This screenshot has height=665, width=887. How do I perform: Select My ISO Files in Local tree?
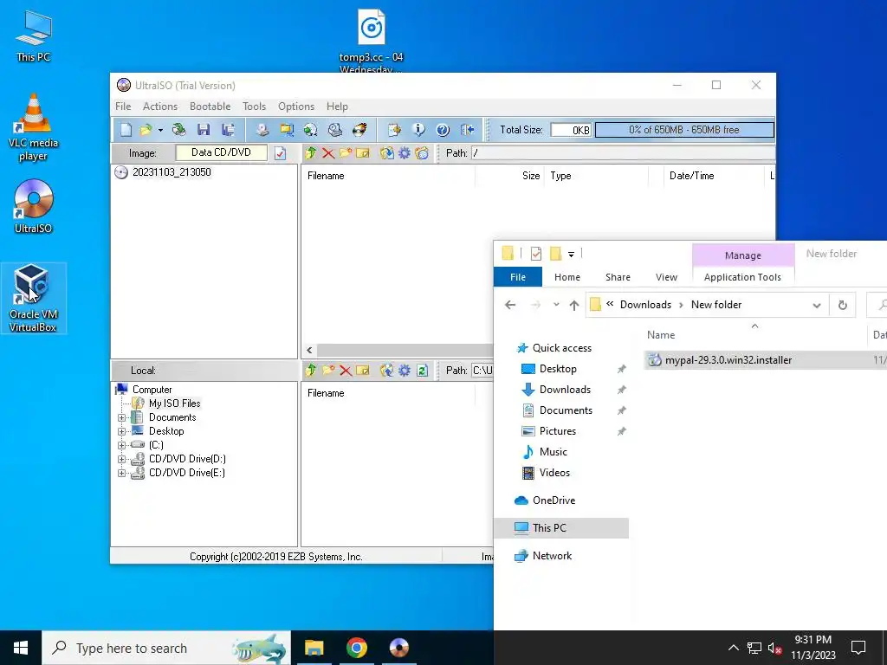click(174, 404)
